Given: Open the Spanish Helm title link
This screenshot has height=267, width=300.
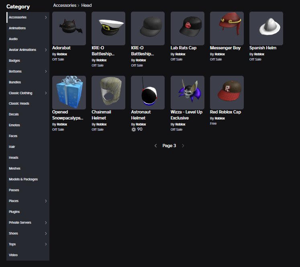Looking at the screenshot, I should click(x=263, y=48).
